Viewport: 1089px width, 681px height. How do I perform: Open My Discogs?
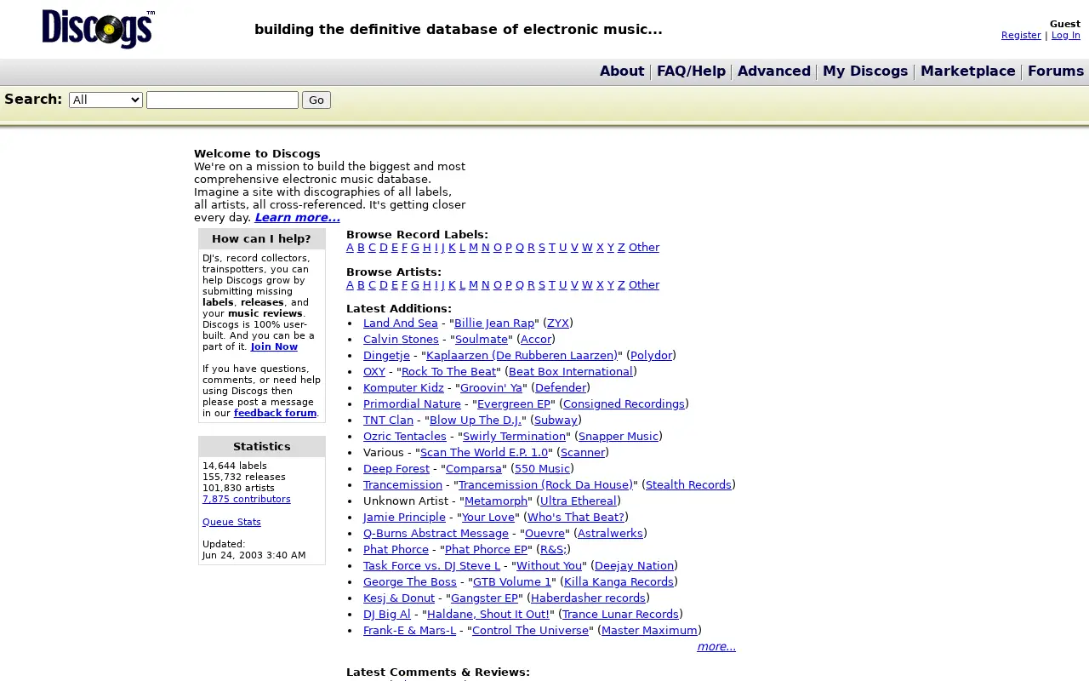tap(865, 72)
